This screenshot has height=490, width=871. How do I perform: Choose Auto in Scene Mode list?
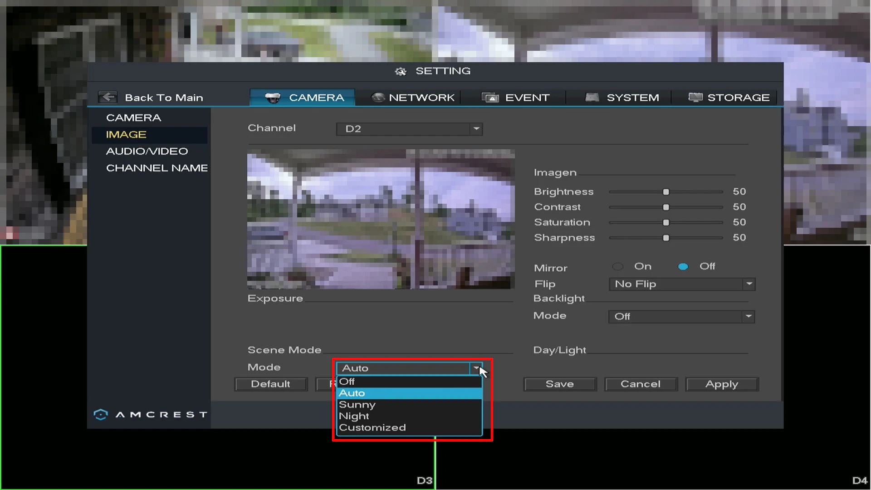(409, 393)
